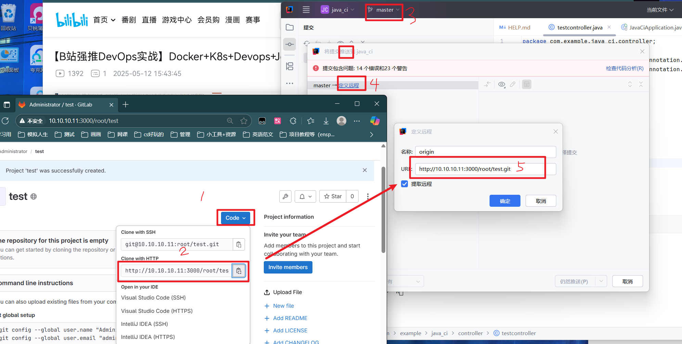Screen dimensions: 682x344
Task: Open the blue Code dropdown button
Action: coord(235,218)
